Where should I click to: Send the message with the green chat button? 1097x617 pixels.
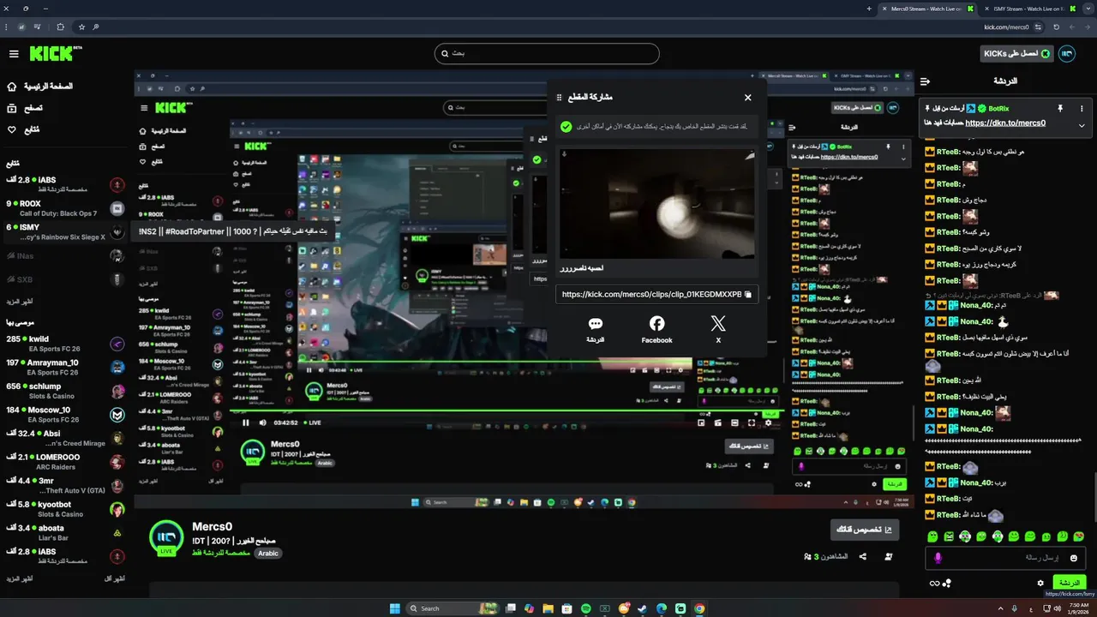[x=1069, y=583]
